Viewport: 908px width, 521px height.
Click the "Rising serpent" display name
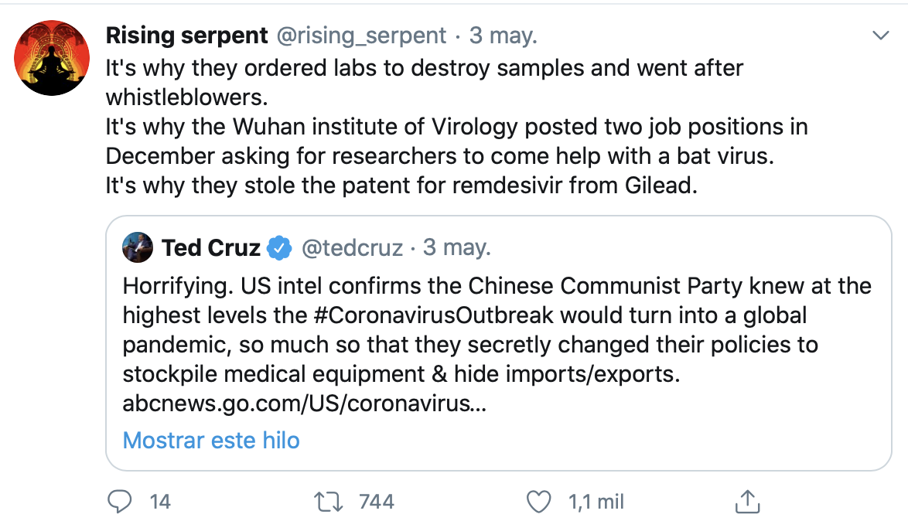click(x=186, y=35)
